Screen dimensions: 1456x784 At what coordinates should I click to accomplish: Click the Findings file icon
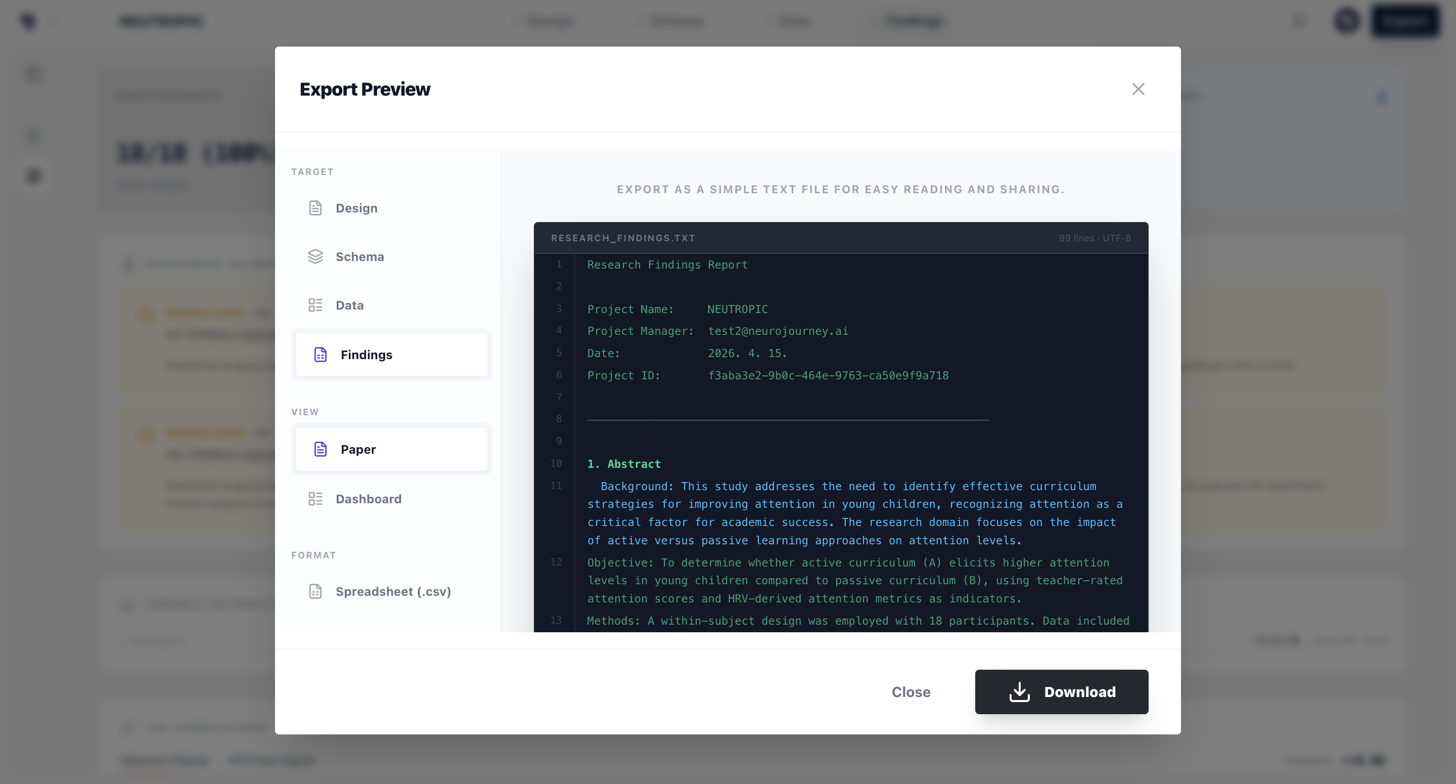click(x=321, y=355)
